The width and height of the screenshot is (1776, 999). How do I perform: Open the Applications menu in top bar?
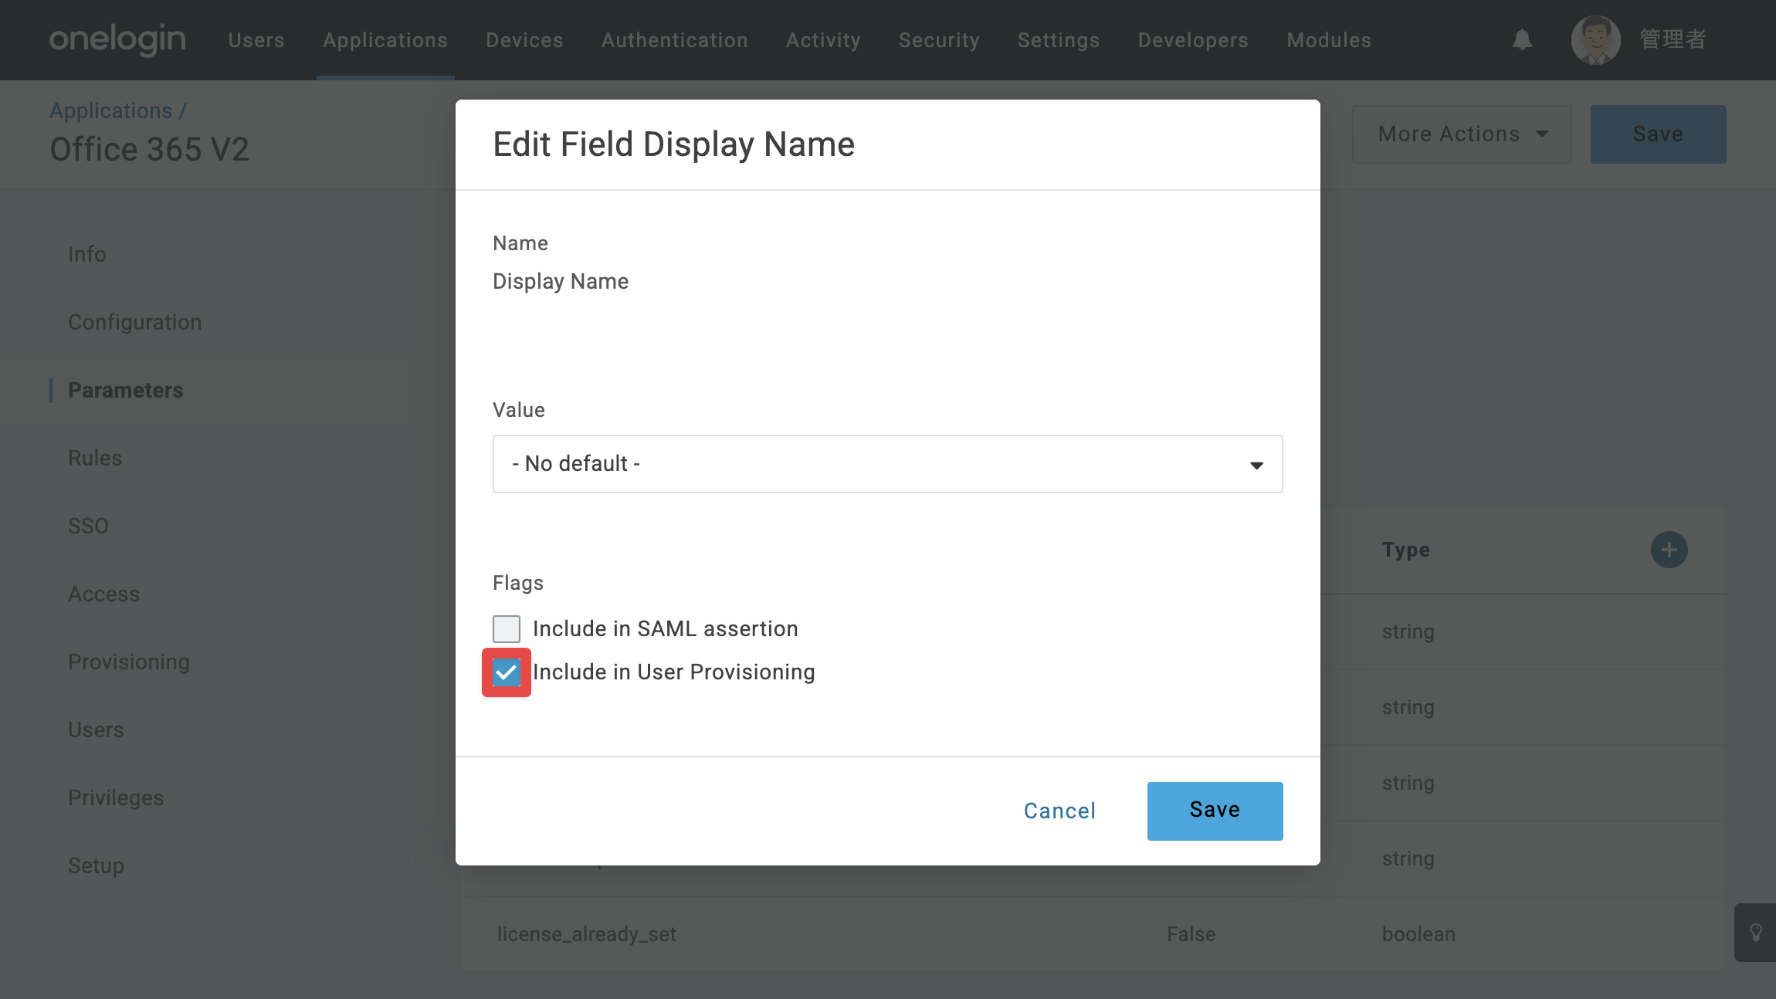click(x=385, y=40)
